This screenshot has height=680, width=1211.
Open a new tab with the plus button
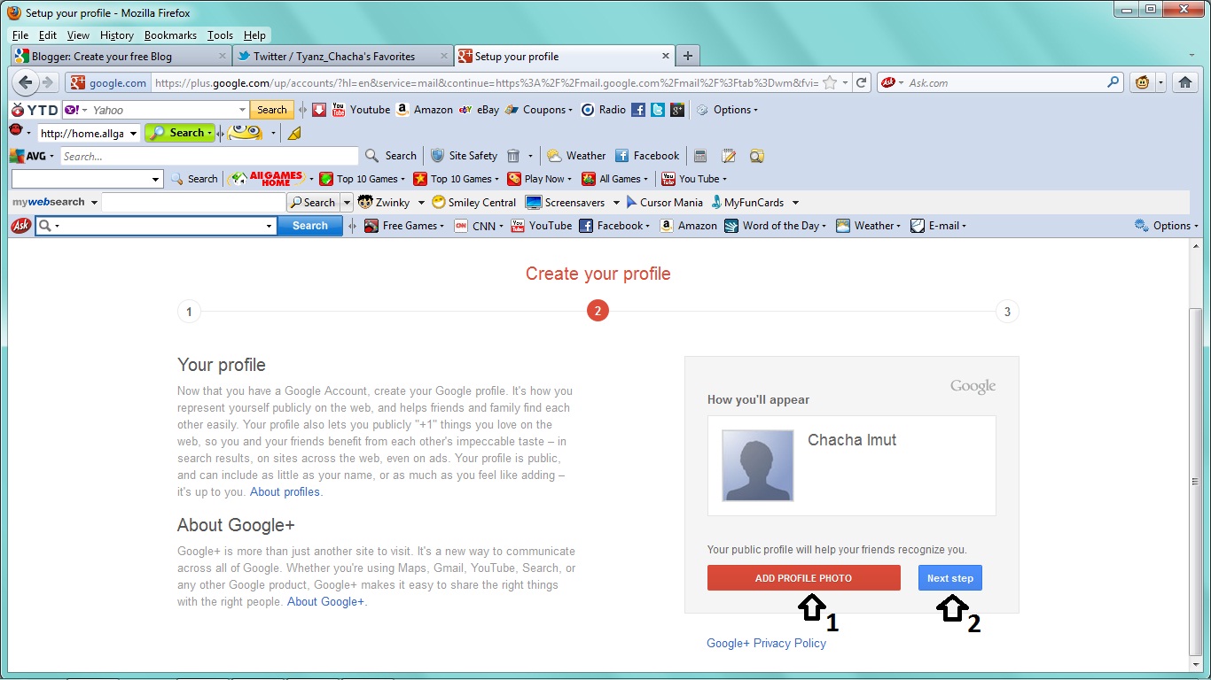point(688,56)
